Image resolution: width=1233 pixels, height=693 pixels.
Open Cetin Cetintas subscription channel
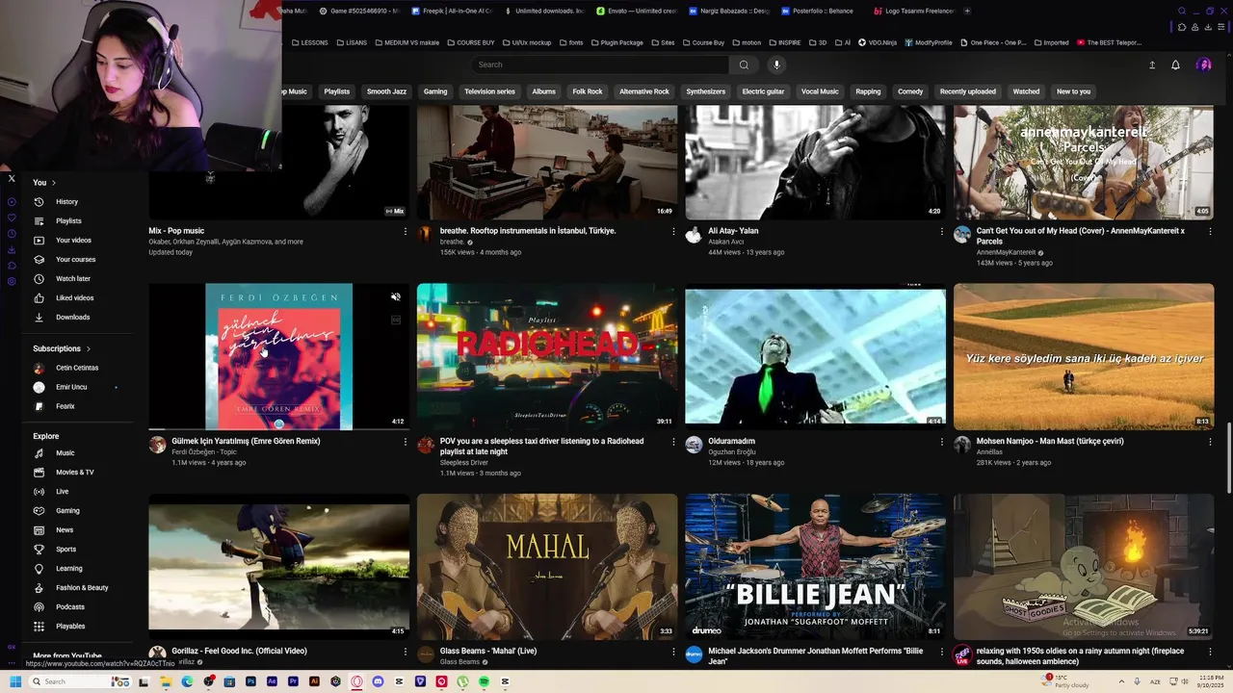click(x=77, y=368)
